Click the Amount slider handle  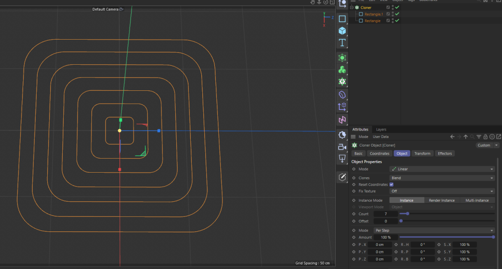click(x=493, y=237)
